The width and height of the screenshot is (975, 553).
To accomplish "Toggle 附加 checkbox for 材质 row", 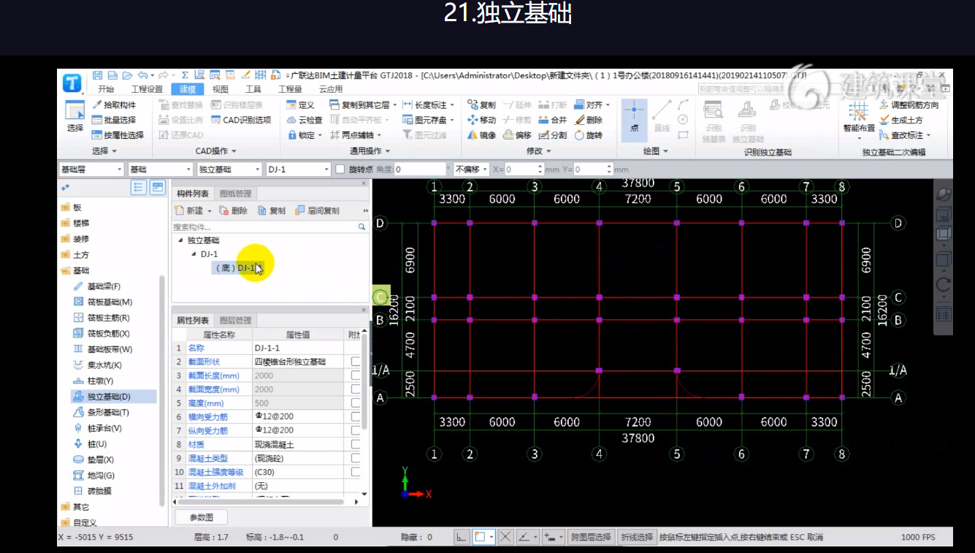I will point(355,444).
